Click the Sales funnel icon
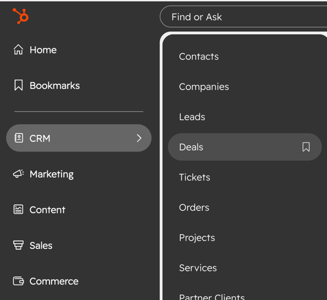 tap(18, 245)
